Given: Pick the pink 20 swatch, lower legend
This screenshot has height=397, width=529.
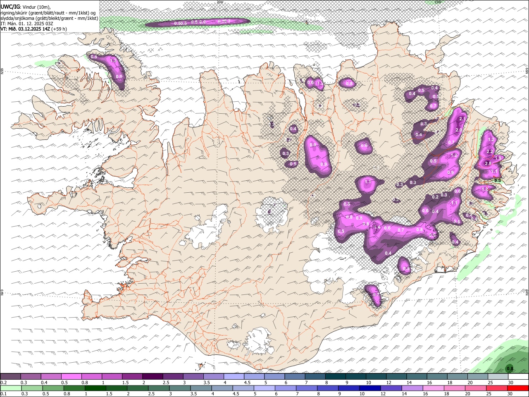Looking at the screenshot, I should pyautogui.click(x=475, y=388).
